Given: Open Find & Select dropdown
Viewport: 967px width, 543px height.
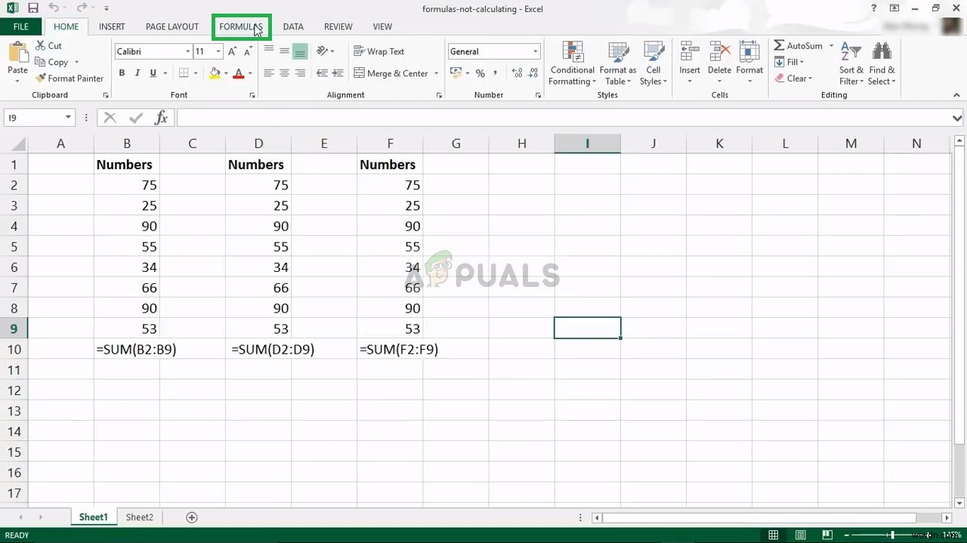Looking at the screenshot, I should (x=882, y=63).
